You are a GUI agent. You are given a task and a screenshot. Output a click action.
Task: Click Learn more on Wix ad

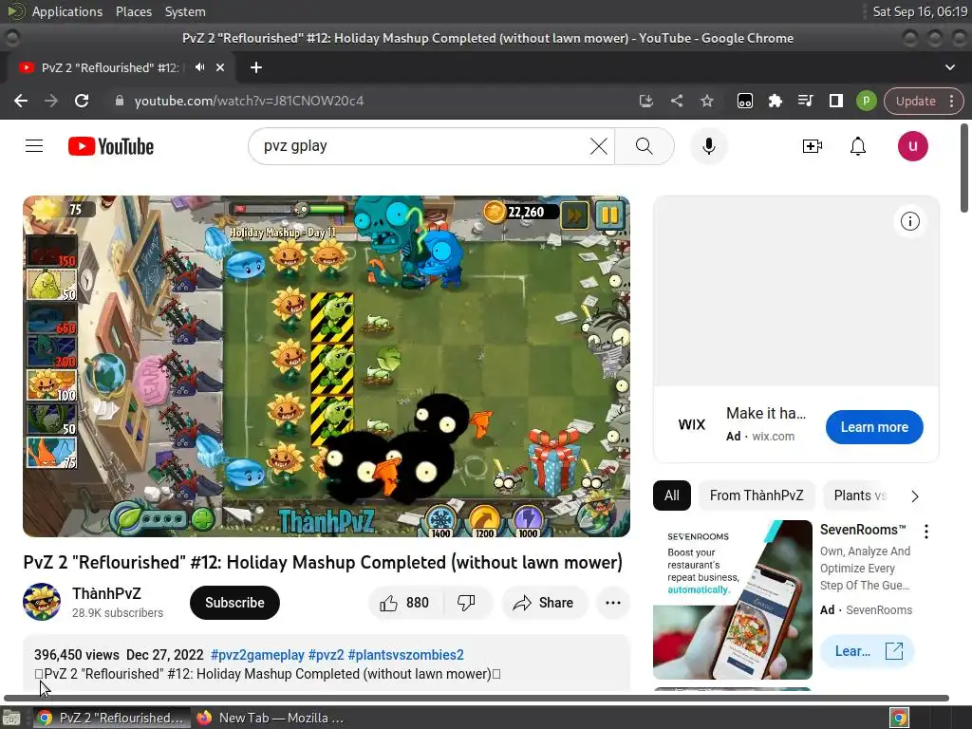tap(874, 427)
